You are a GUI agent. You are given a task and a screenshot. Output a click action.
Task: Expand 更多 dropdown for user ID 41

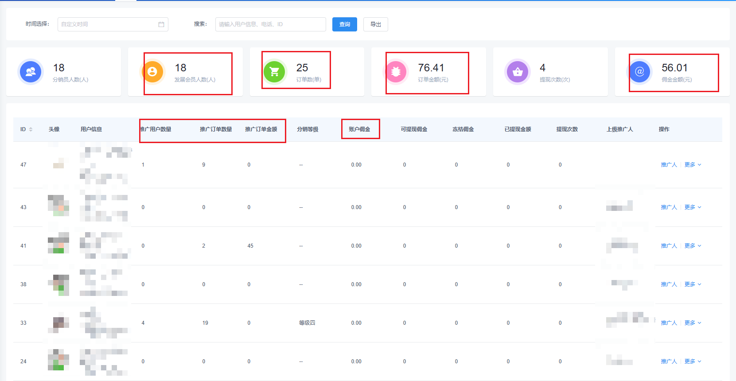tap(693, 246)
